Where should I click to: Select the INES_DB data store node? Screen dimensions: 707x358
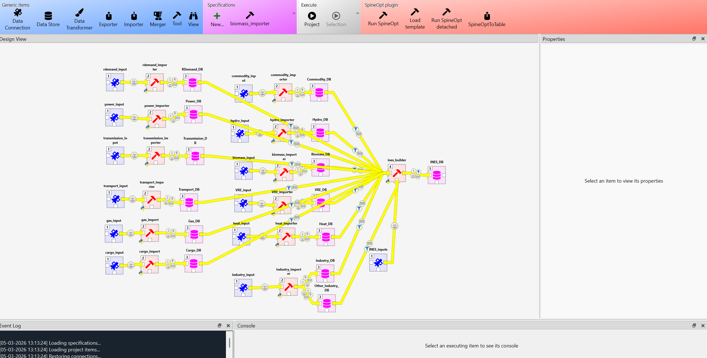coord(436,174)
